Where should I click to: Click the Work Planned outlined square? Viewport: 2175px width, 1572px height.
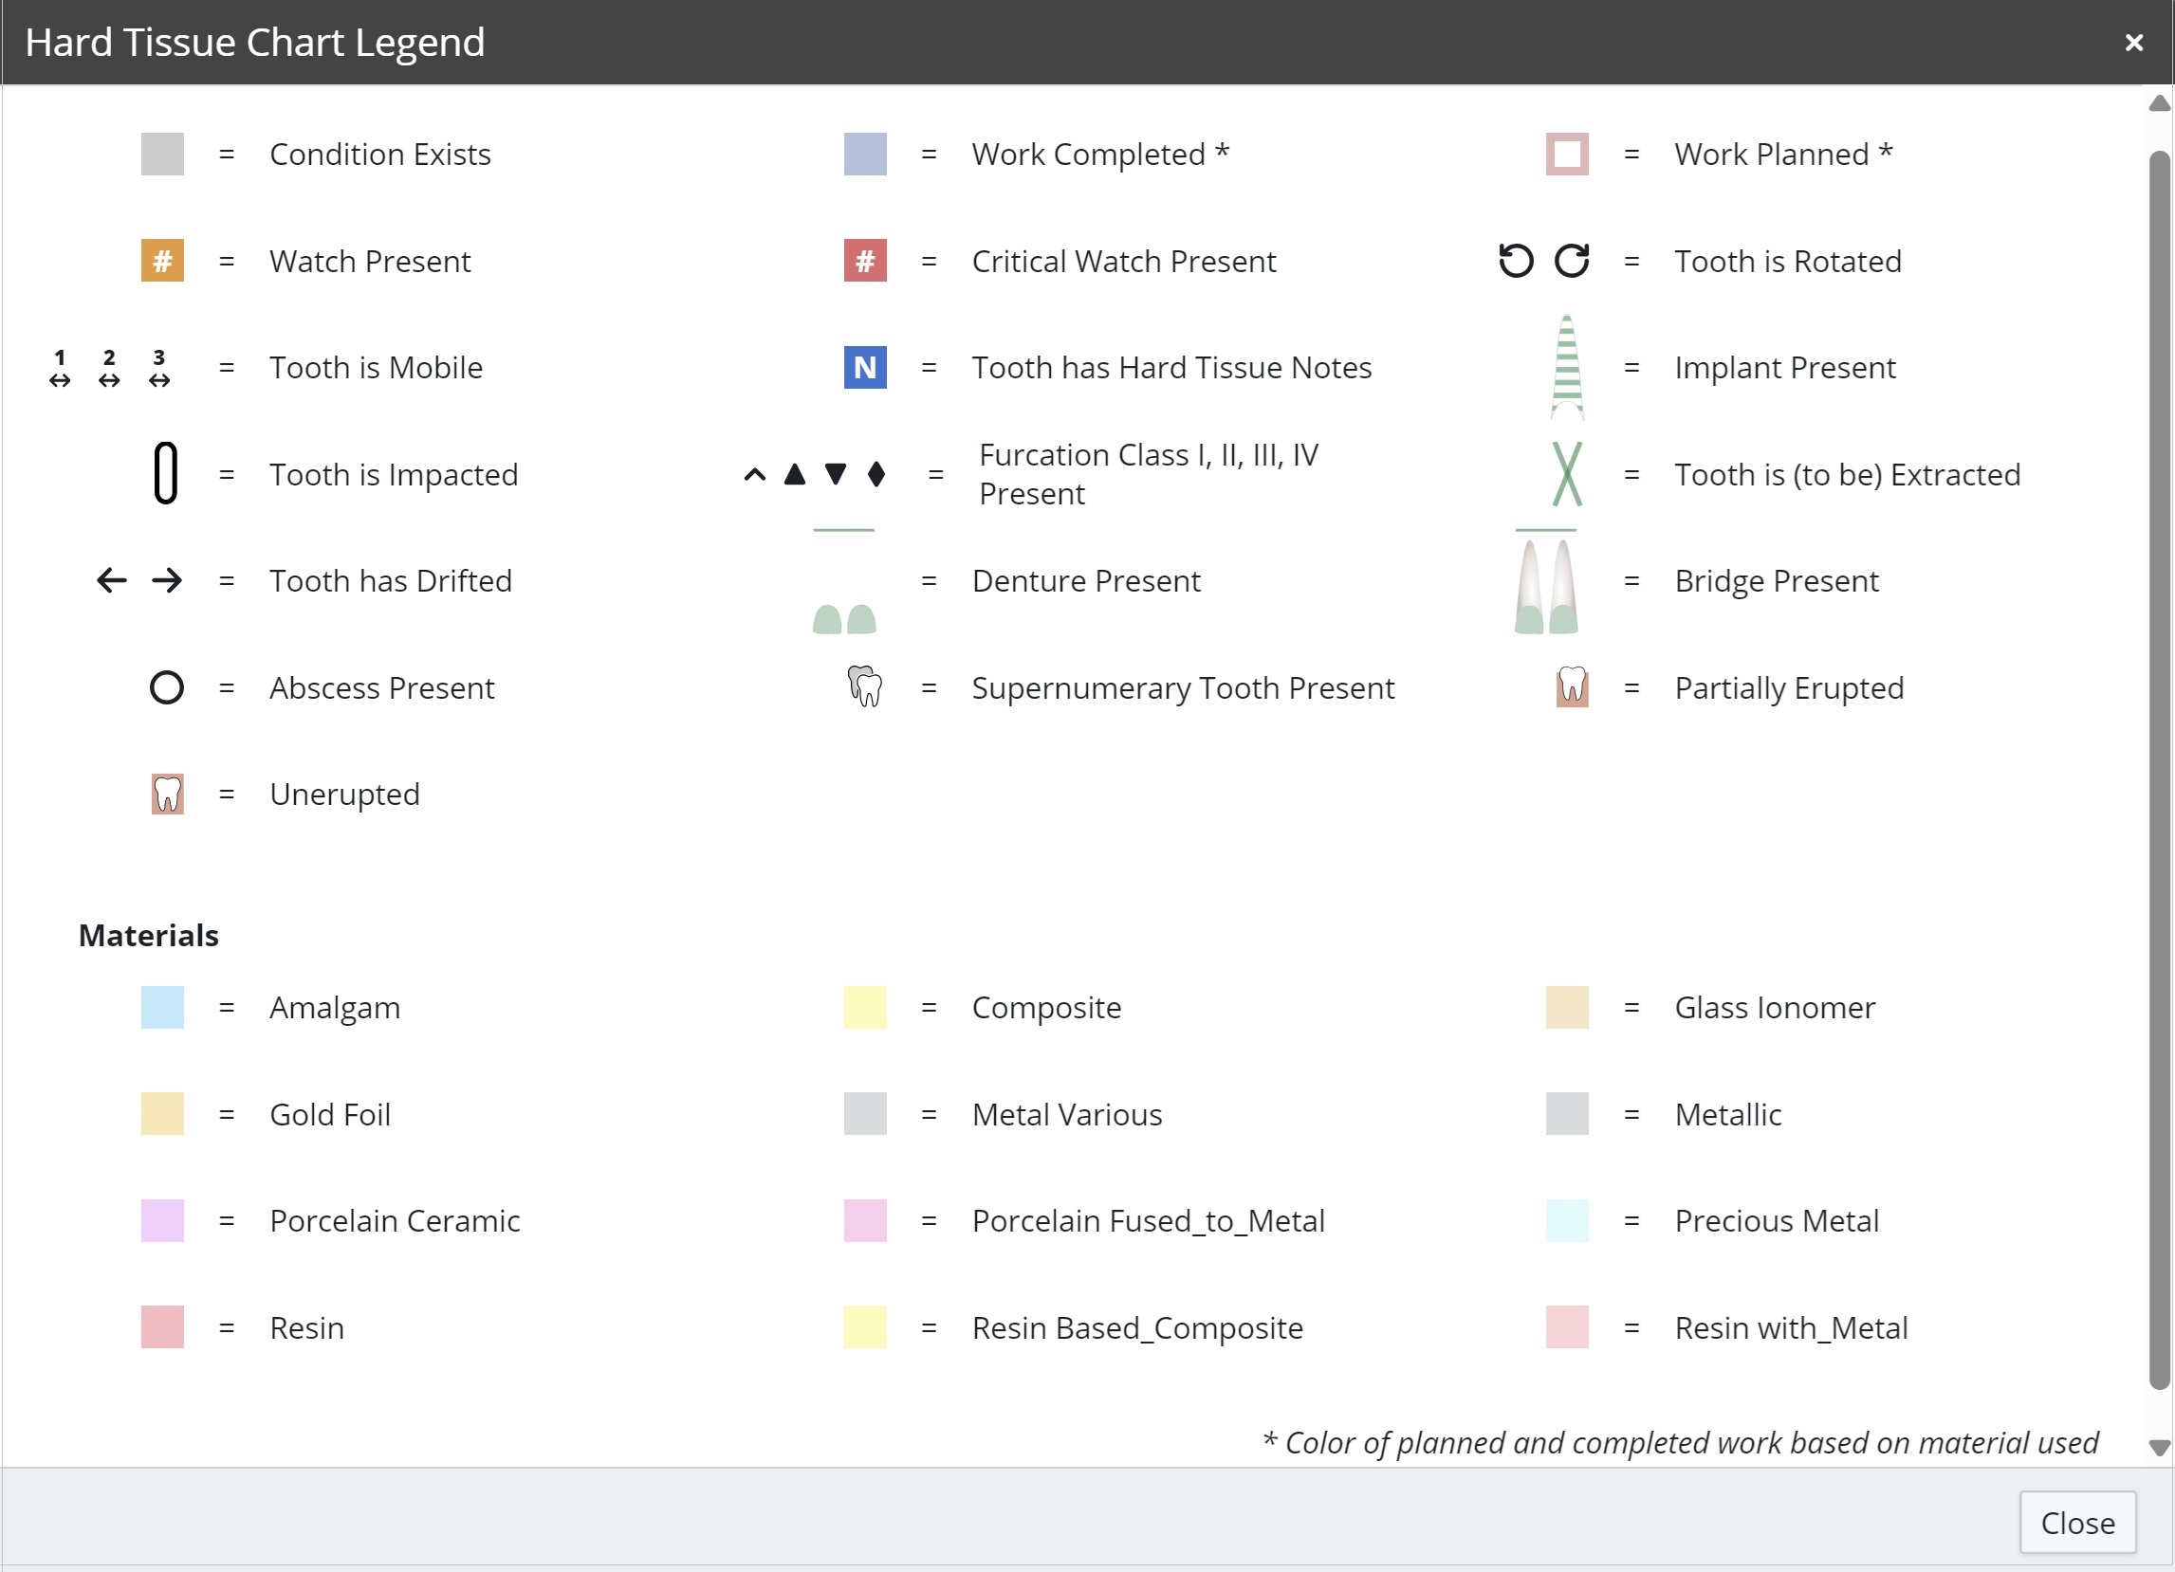(1567, 155)
